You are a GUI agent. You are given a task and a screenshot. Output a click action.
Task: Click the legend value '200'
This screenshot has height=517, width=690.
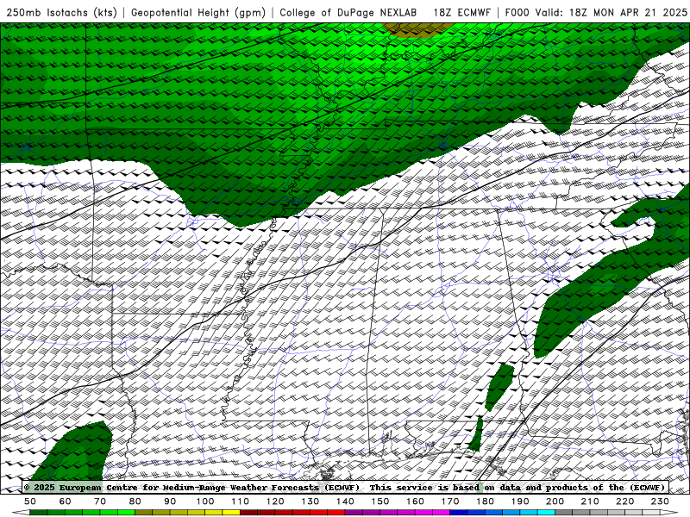(x=555, y=501)
